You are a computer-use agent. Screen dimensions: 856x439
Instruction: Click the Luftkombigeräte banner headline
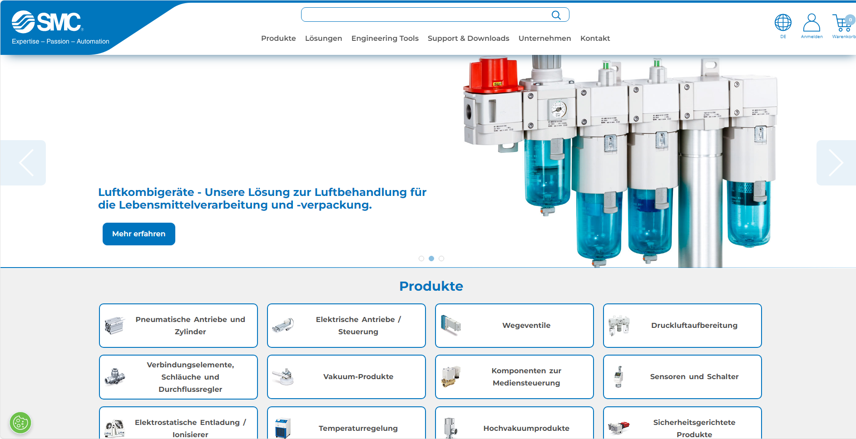pos(262,199)
